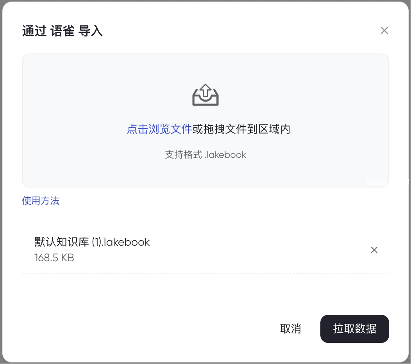
Task: Cancel the import with 取消
Action: coord(290,328)
